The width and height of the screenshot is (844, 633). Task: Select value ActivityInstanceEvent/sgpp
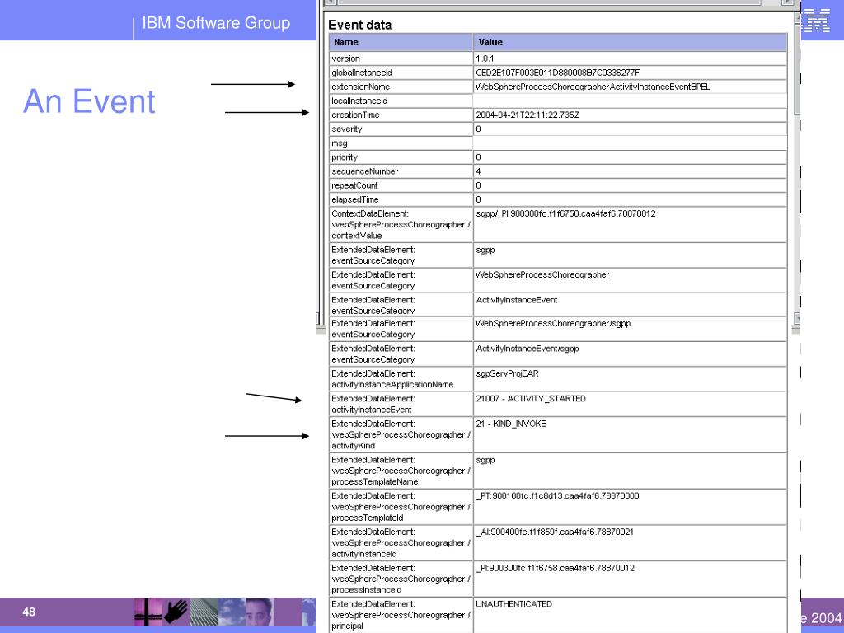(x=527, y=349)
